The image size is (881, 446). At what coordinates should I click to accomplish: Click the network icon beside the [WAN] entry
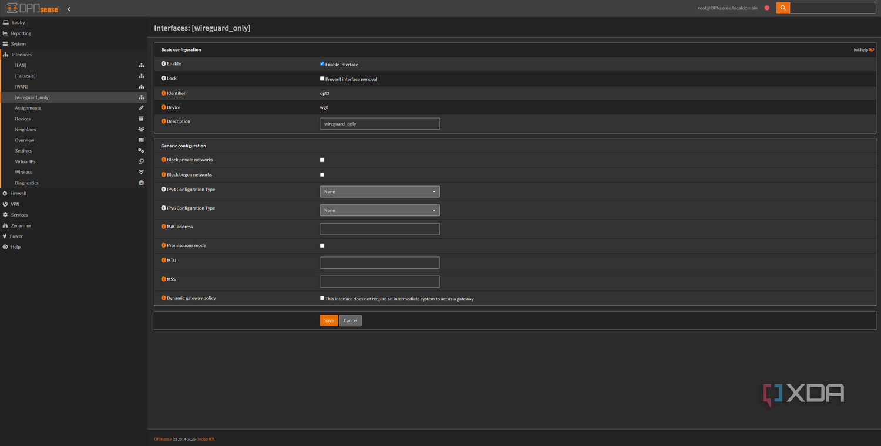click(x=141, y=87)
